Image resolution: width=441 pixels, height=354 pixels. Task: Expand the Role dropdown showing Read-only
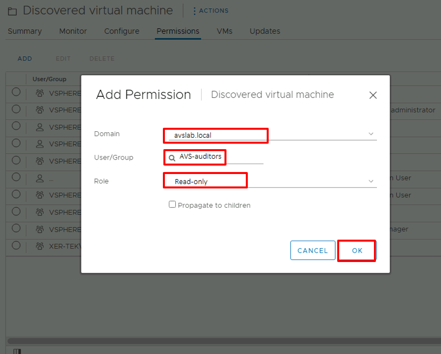coord(370,181)
